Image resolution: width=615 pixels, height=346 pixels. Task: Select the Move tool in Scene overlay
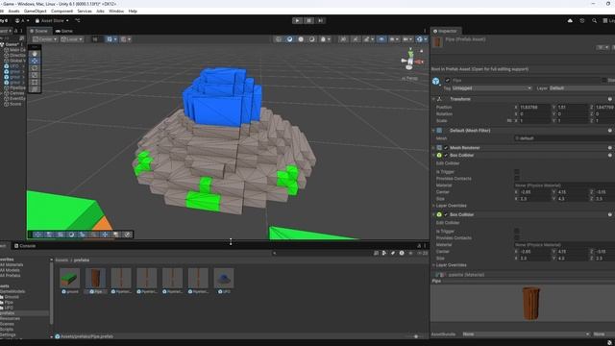click(35, 61)
